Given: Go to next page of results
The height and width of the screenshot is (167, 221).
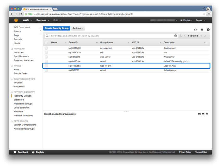Looking at the screenshot, I should pyautogui.click(x=201, y=36).
